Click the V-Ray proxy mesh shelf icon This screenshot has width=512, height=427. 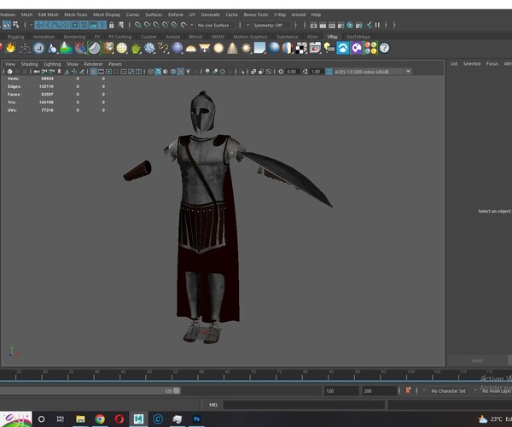click(x=25, y=48)
